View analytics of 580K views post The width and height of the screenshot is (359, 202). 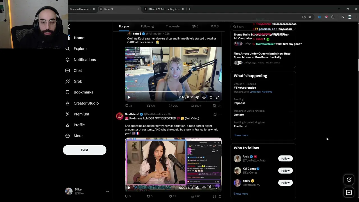coord(196,106)
